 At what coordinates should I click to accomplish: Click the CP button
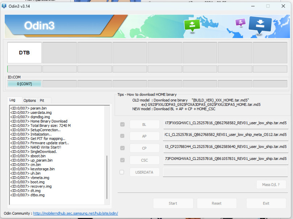pos(145,148)
